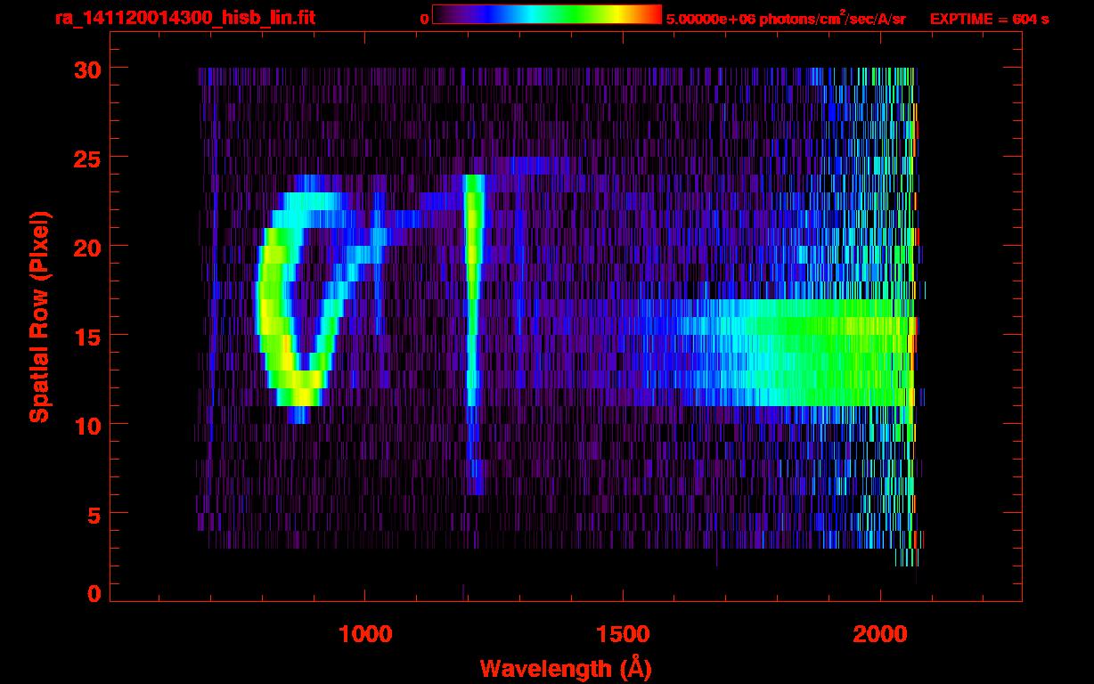Image resolution: width=1094 pixels, height=684 pixels.
Task: Click the color bar minimum value 0
Action: [x=424, y=19]
